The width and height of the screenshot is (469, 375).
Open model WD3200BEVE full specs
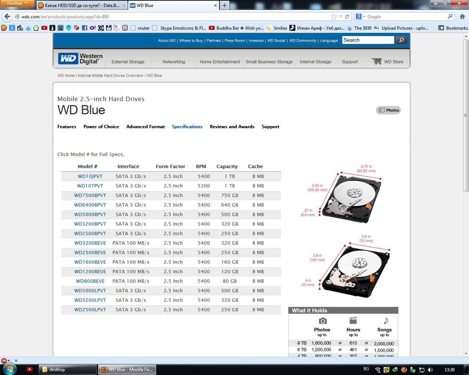90,243
